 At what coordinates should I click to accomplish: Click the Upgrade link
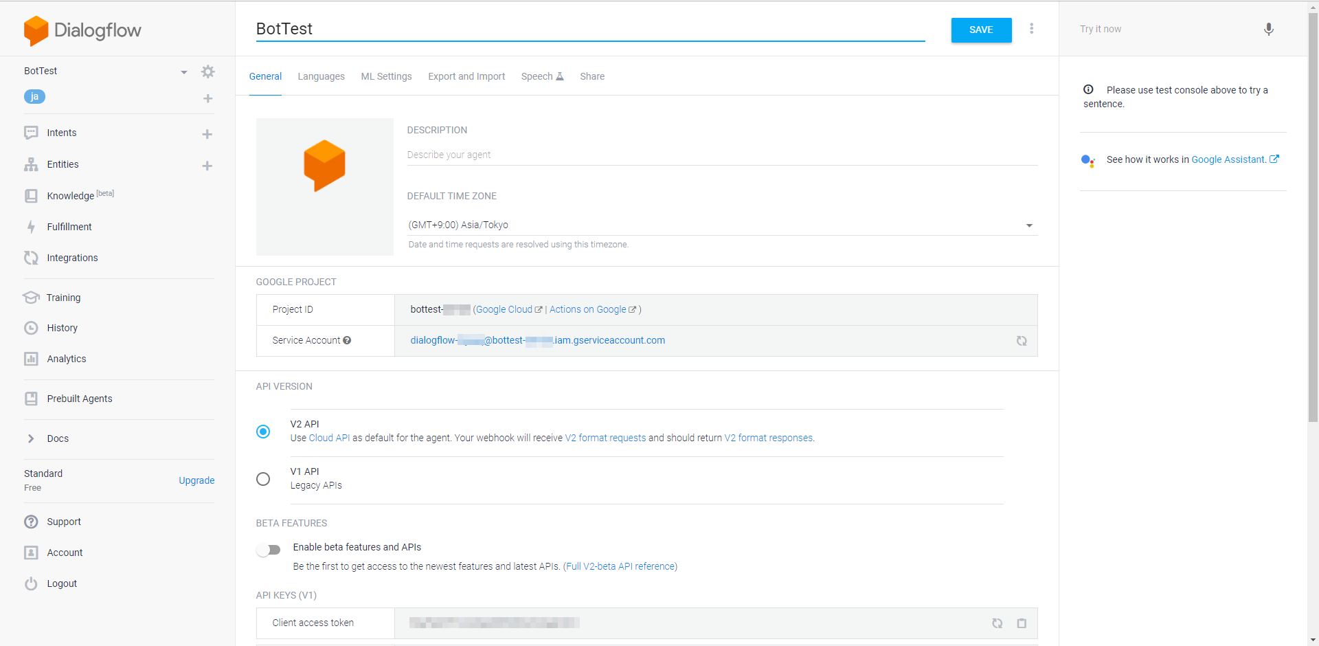[x=196, y=480]
